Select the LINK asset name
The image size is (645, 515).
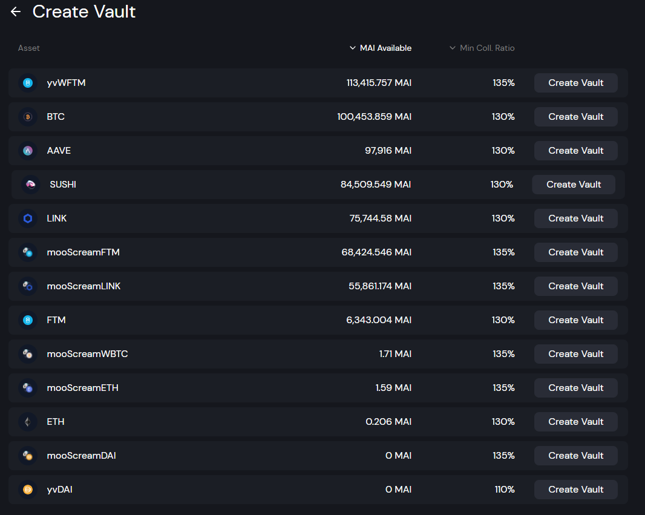pos(57,218)
